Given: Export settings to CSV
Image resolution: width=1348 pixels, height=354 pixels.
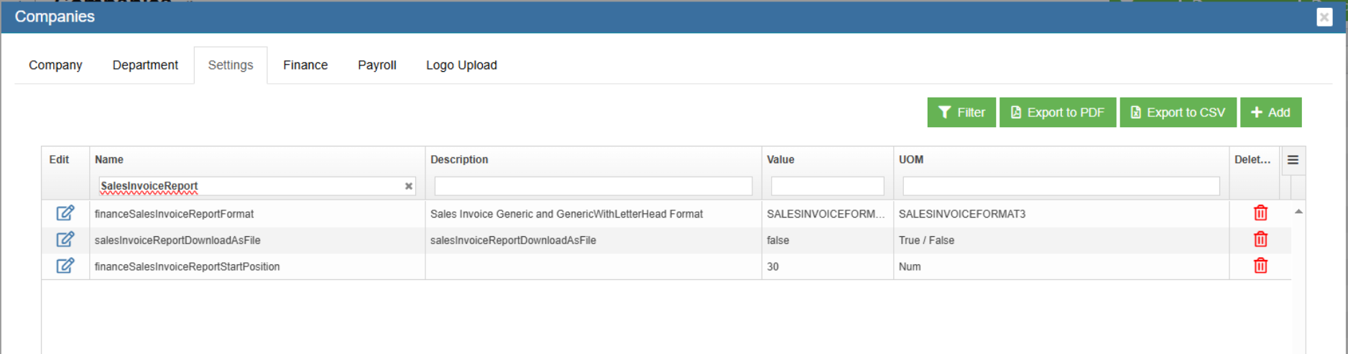Looking at the screenshot, I should coord(1178,113).
